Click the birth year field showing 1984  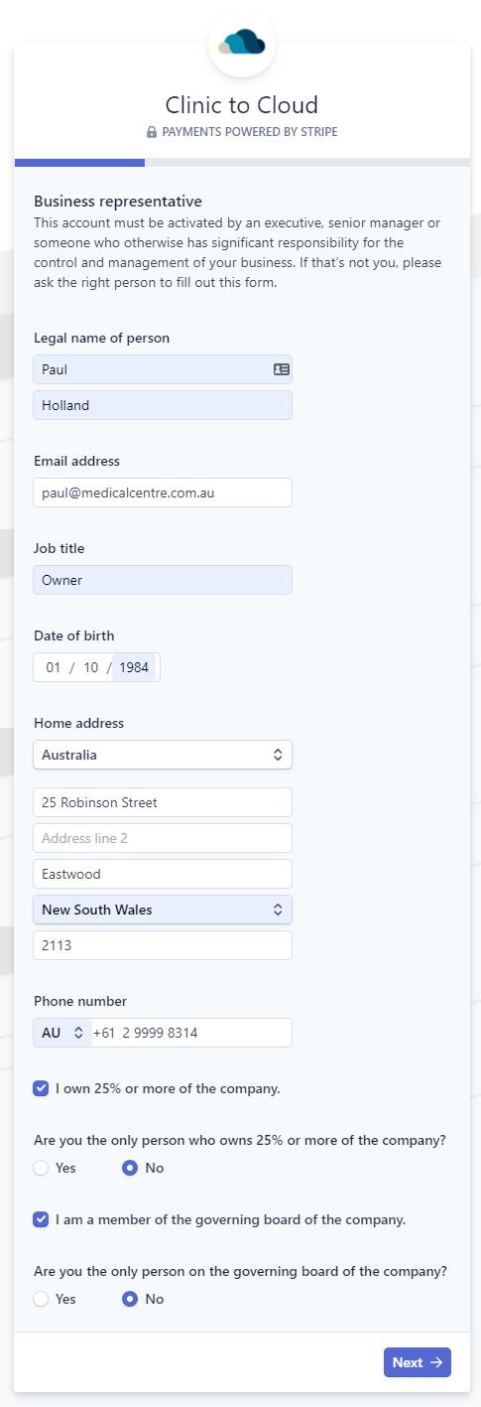coord(134,667)
